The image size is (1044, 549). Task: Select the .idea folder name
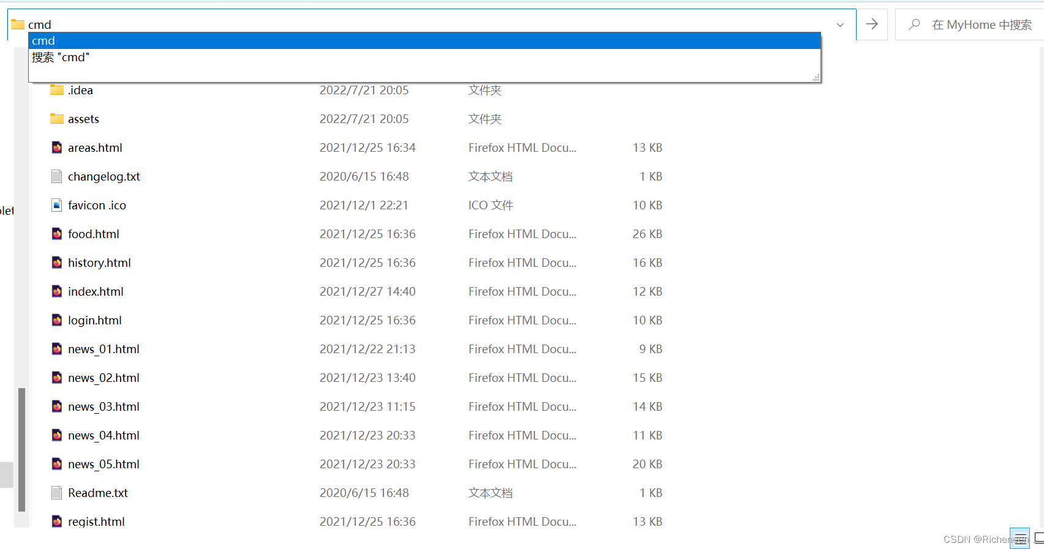pos(80,90)
